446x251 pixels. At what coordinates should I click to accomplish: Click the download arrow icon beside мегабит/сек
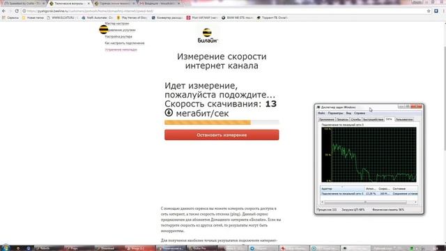click(169, 113)
